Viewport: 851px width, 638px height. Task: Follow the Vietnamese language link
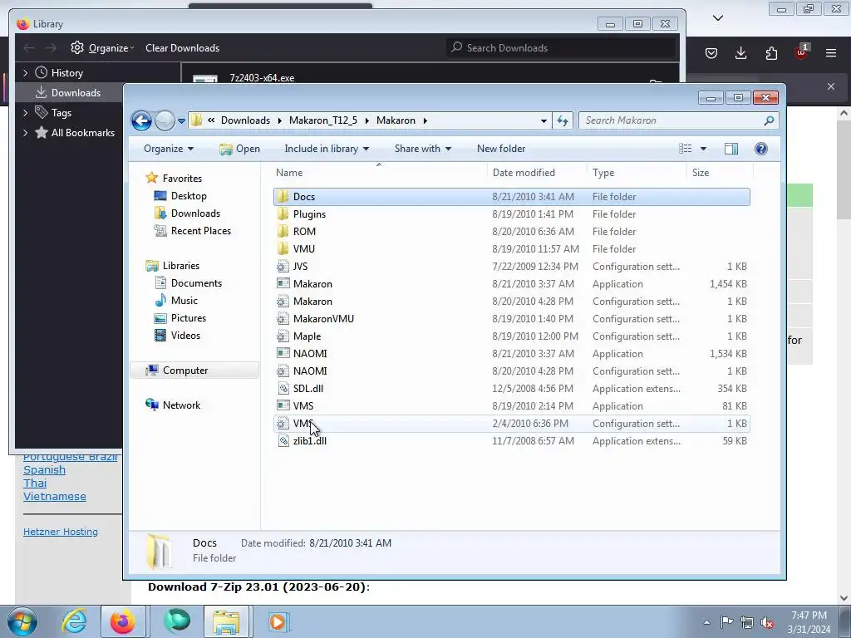click(54, 497)
